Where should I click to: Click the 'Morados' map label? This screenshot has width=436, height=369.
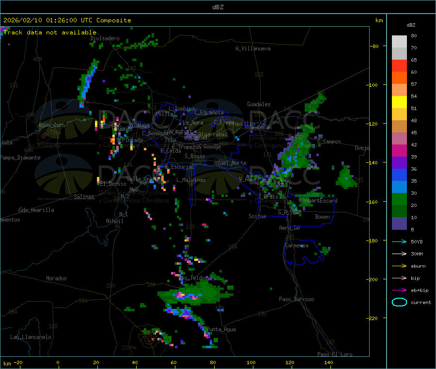pos(56,278)
